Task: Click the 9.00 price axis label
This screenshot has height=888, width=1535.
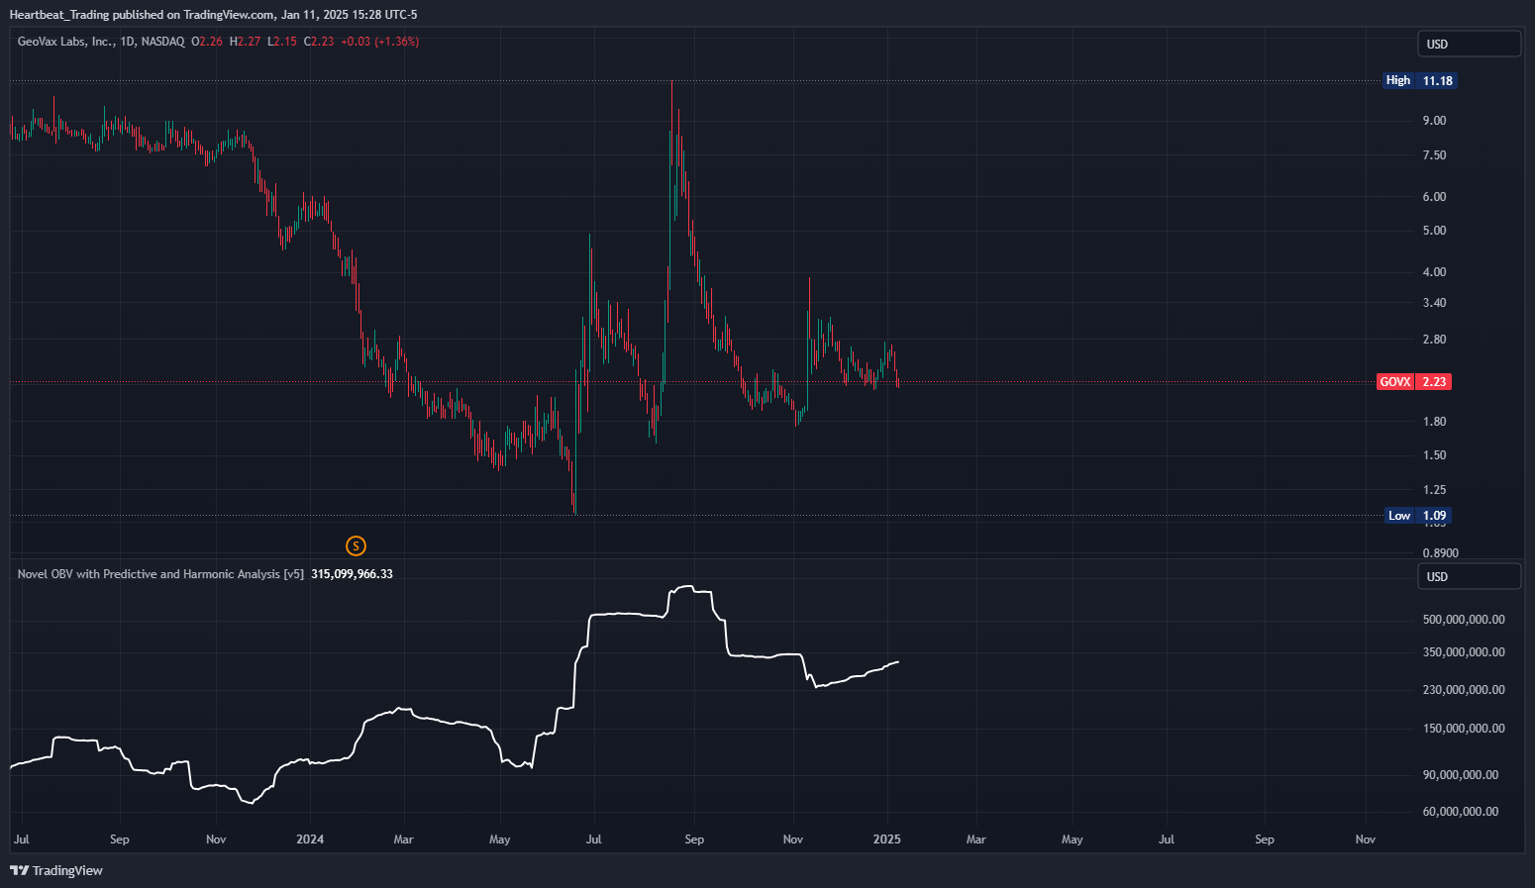Action: click(1434, 121)
